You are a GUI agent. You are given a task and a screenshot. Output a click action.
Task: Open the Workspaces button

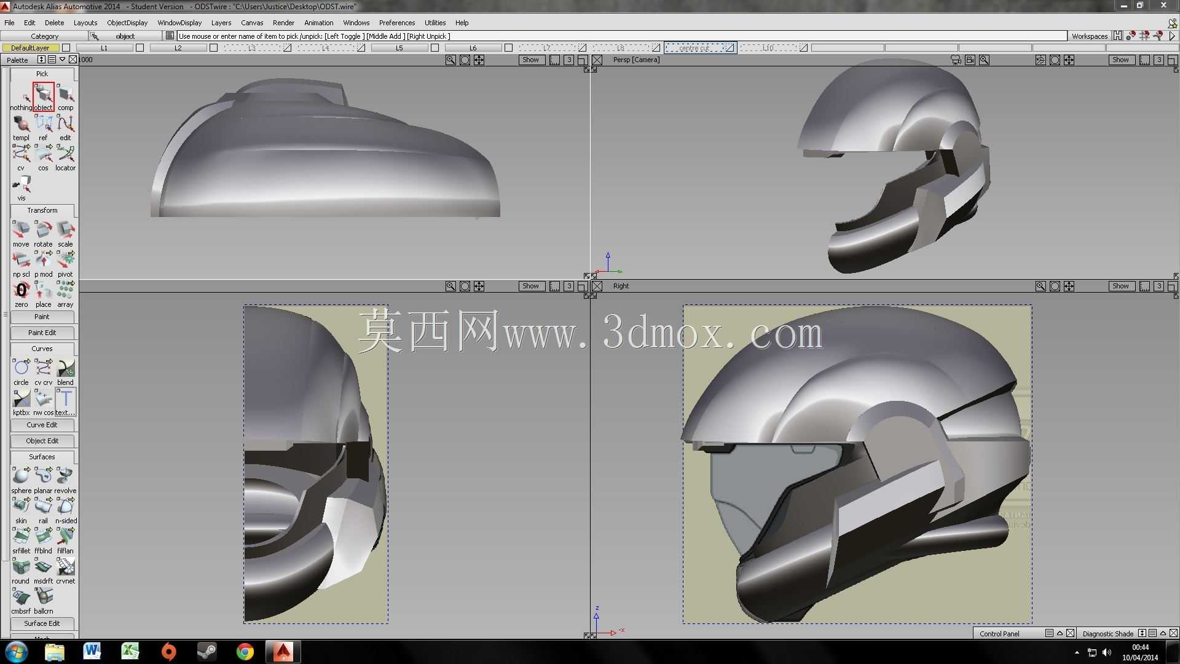click(1089, 36)
